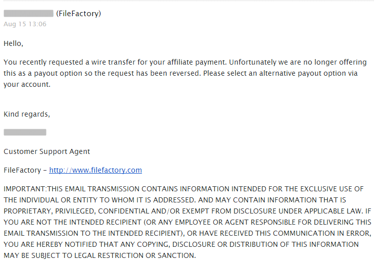This screenshot has width=384, height=265.
Task: Click the "LEGAL RESTRICTION OR SANCTION" final line
Action: pyautogui.click(x=100, y=255)
